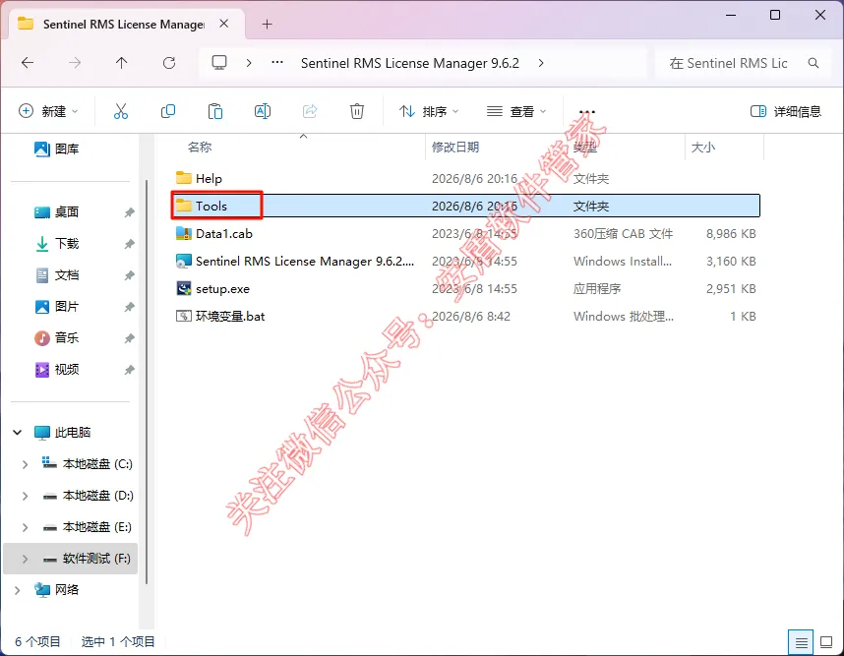Image resolution: width=844 pixels, height=656 pixels.
Task: Click the setup.exe application icon
Action: [x=184, y=288]
